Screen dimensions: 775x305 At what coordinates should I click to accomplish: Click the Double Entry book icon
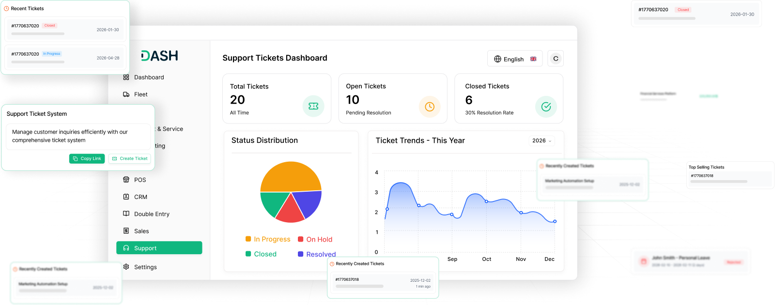[126, 213]
